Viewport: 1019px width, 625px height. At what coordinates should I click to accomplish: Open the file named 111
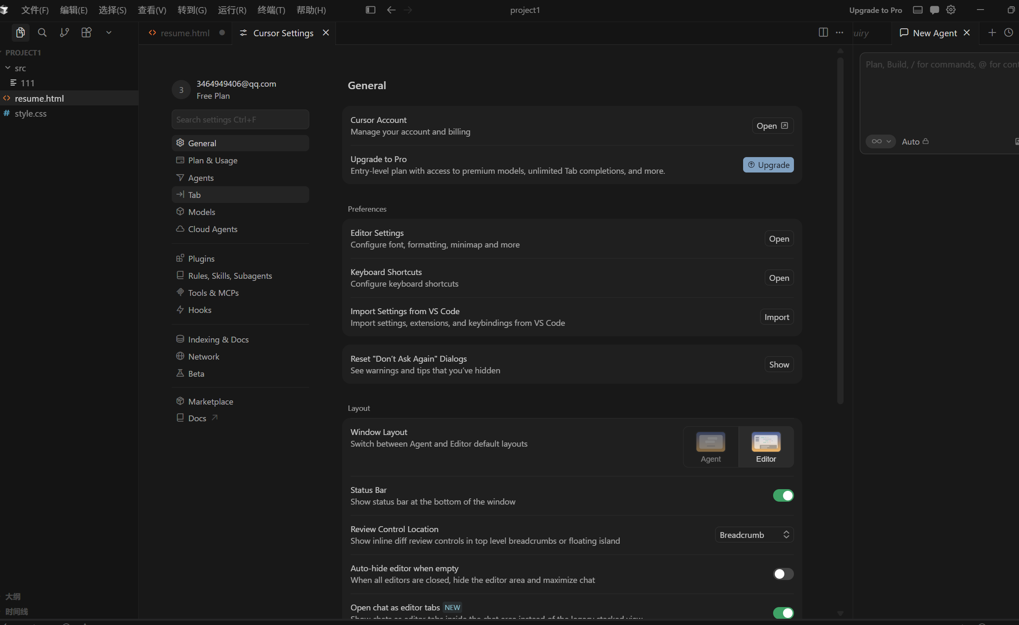click(69, 83)
